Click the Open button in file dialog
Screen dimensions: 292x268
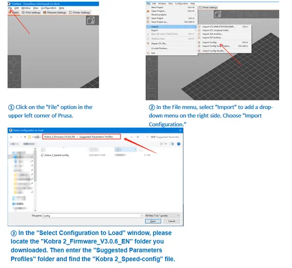(x=153, y=221)
